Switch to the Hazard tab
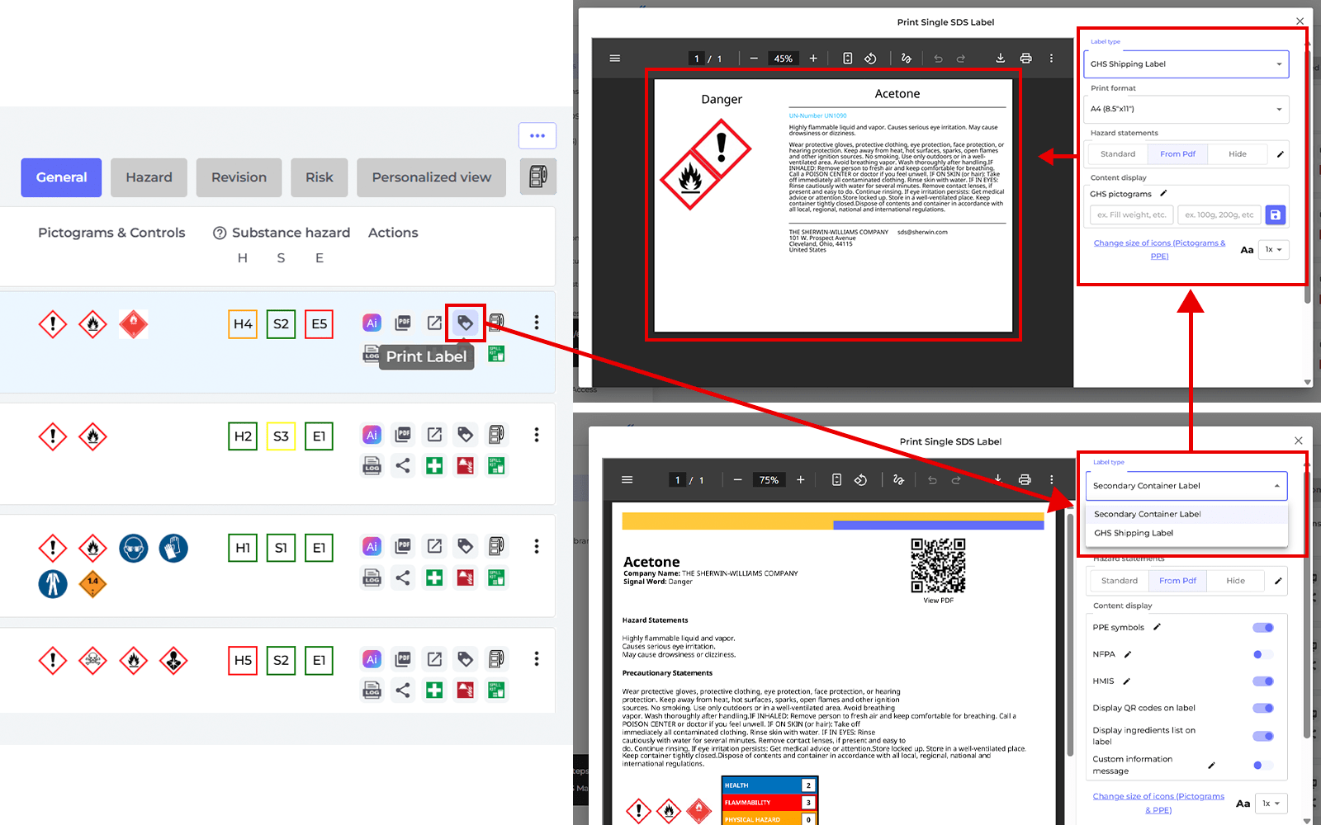The image size is (1321, 825). (x=149, y=177)
